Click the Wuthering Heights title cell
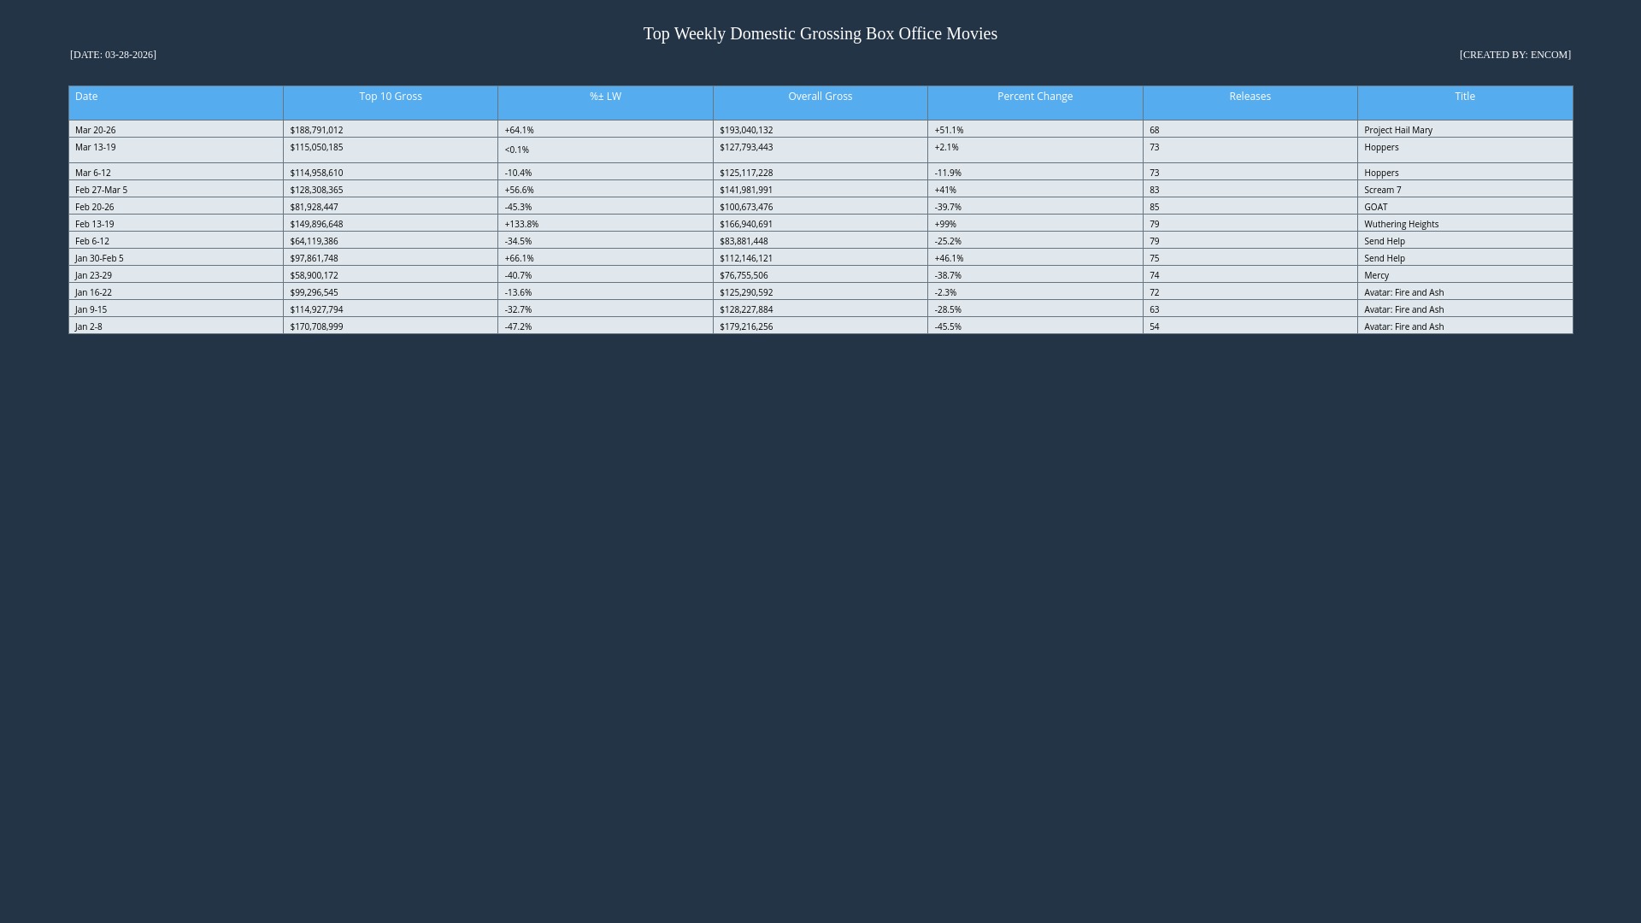 point(1401,224)
